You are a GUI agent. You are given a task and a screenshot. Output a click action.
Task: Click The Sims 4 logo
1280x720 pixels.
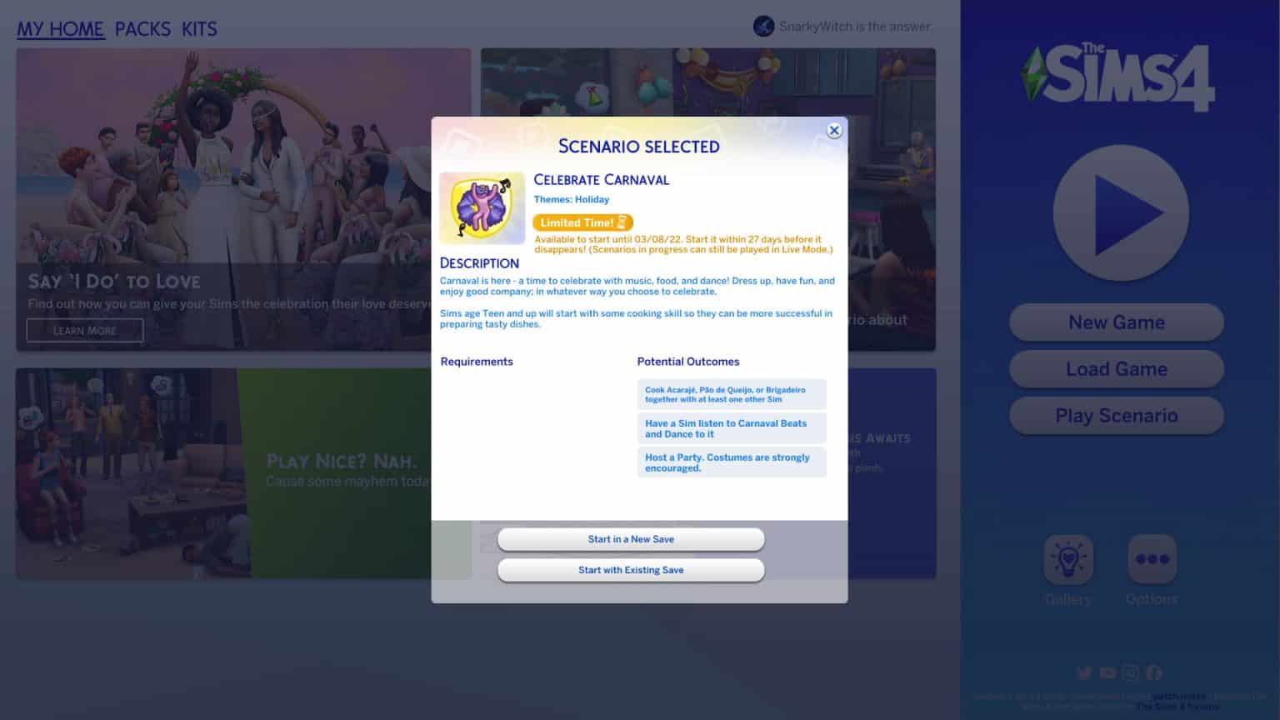click(1117, 77)
